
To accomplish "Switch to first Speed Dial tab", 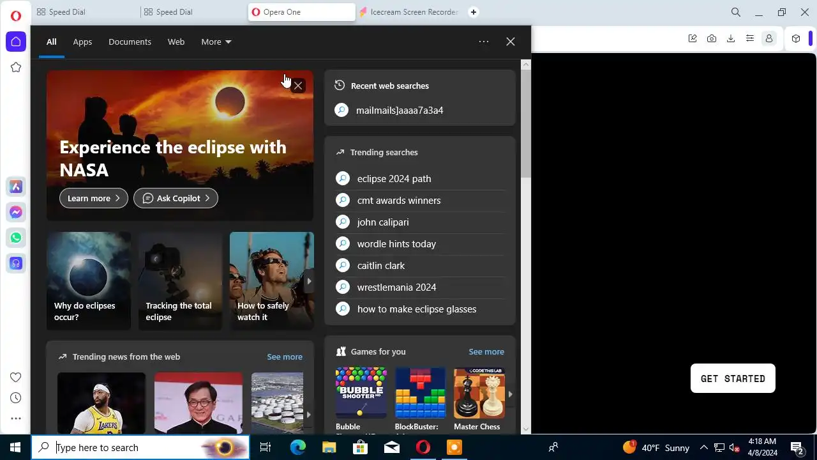I will click(86, 12).
